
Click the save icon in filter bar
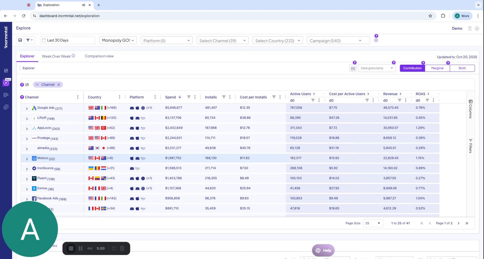(x=20, y=40)
